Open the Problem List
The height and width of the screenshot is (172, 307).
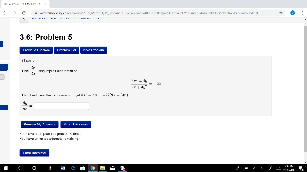[67, 50]
